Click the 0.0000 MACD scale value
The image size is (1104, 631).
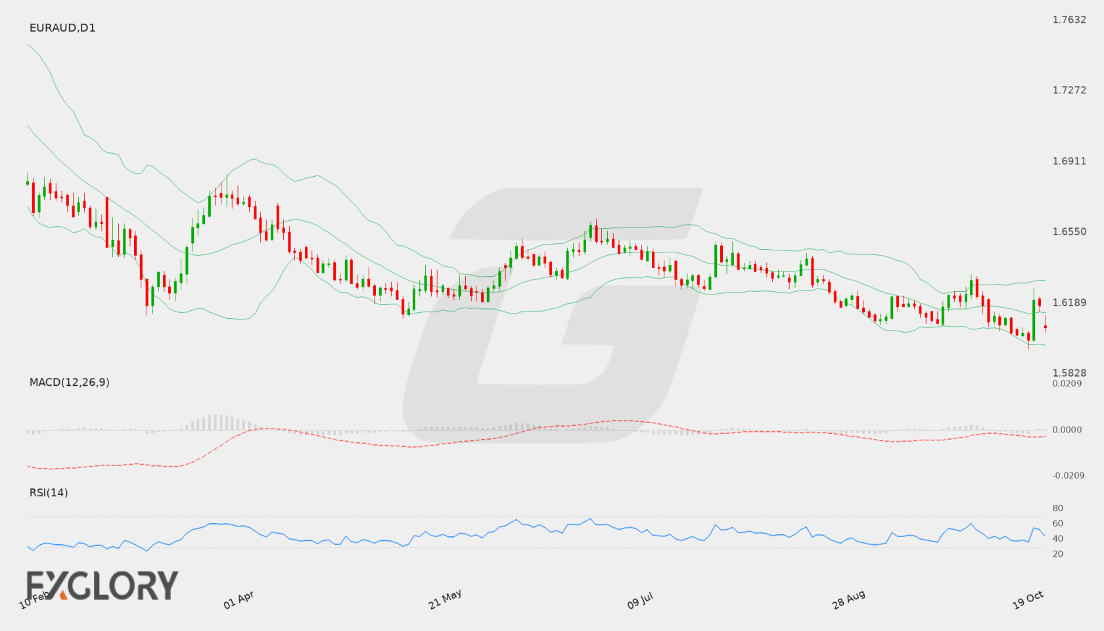coord(1067,430)
